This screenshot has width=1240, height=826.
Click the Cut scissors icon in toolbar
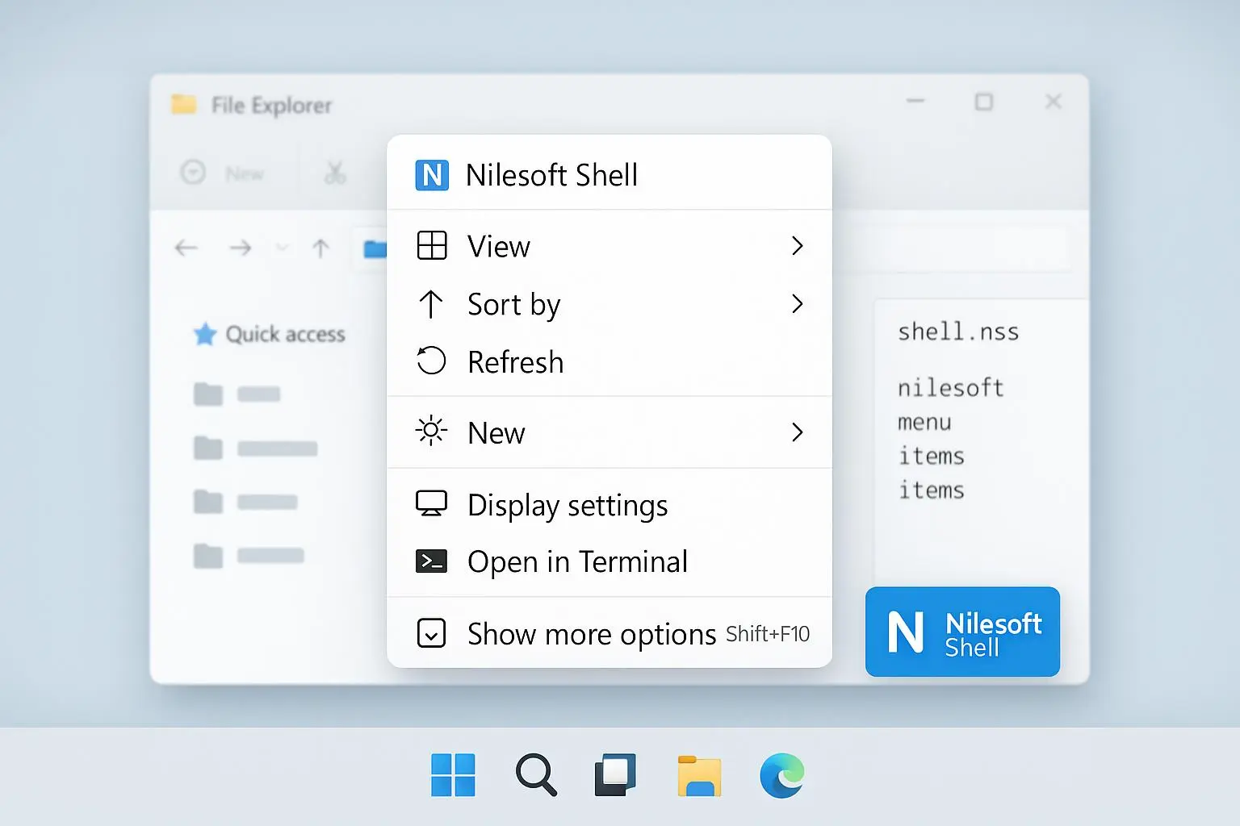point(335,172)
